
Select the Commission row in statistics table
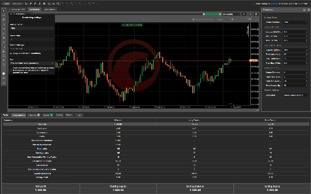pos(156,132)
